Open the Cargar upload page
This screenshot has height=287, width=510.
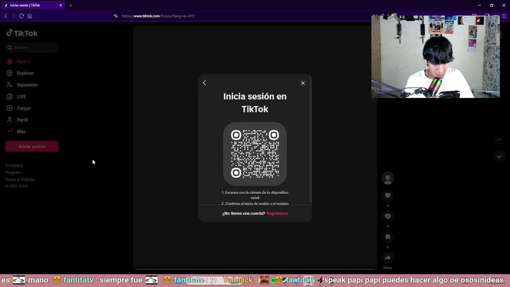pos(24,108)
